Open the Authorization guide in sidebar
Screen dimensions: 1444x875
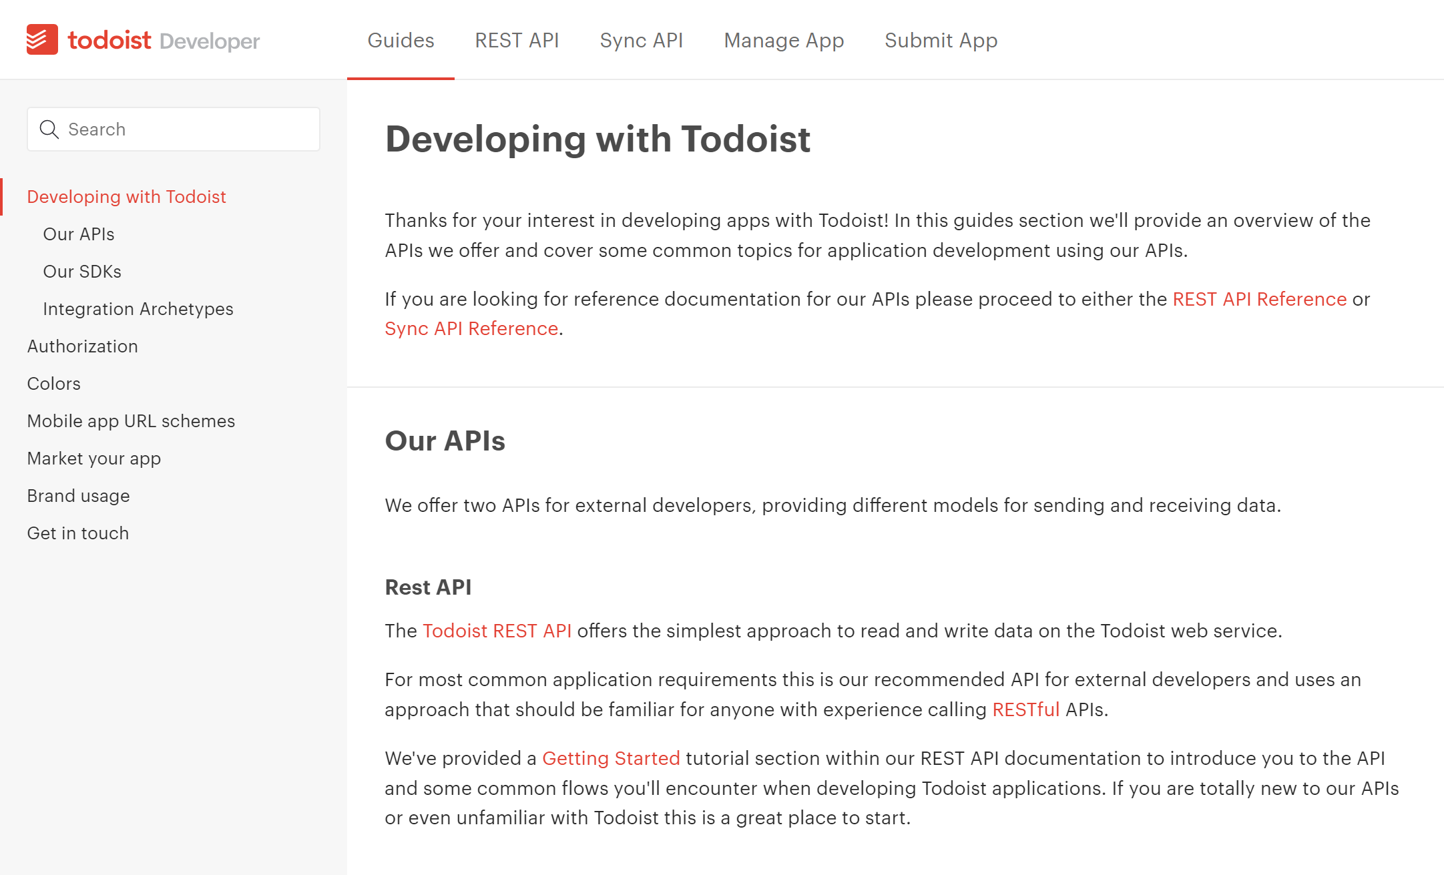(x=83, y=346)
